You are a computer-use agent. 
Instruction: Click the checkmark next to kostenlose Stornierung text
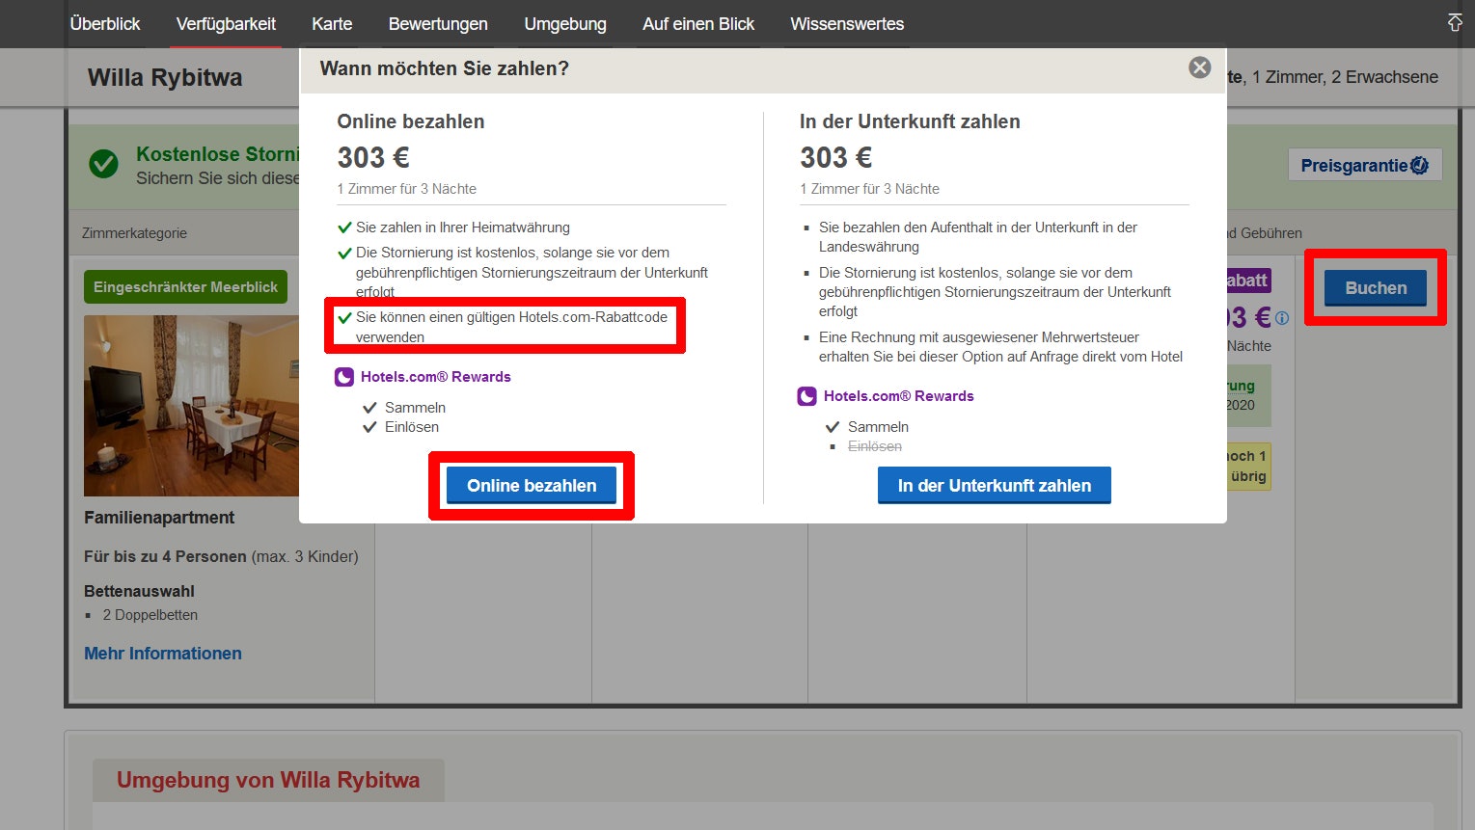103,164
